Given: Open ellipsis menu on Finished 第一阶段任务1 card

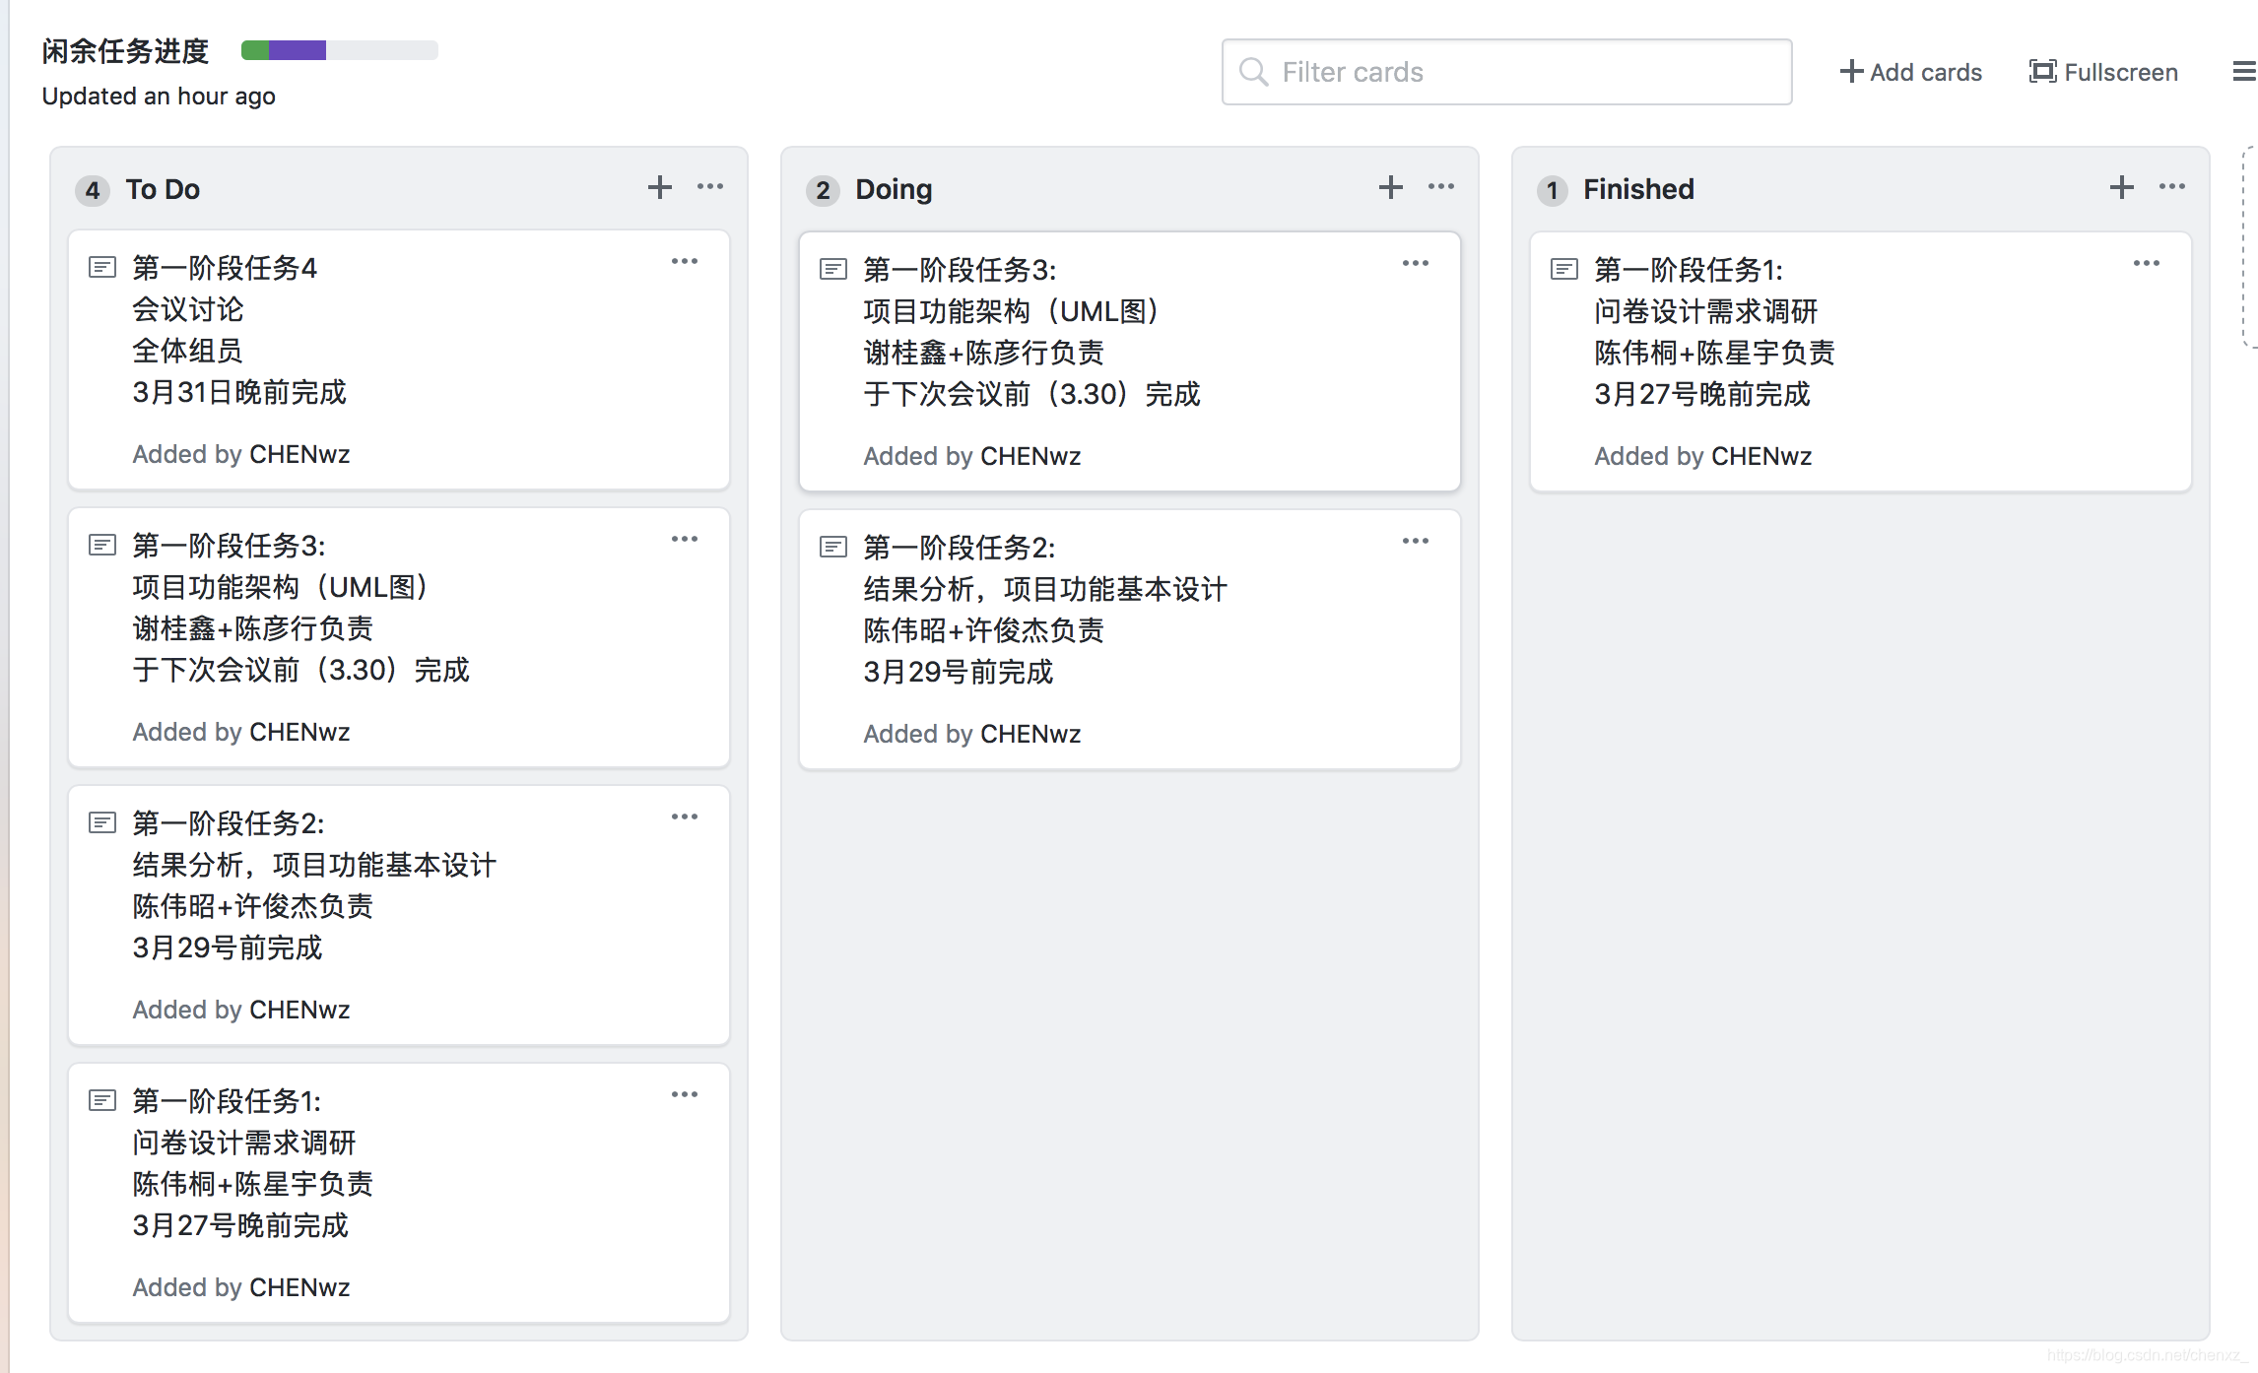Looking at the screenshot, I should click(x=2147, y=264).
